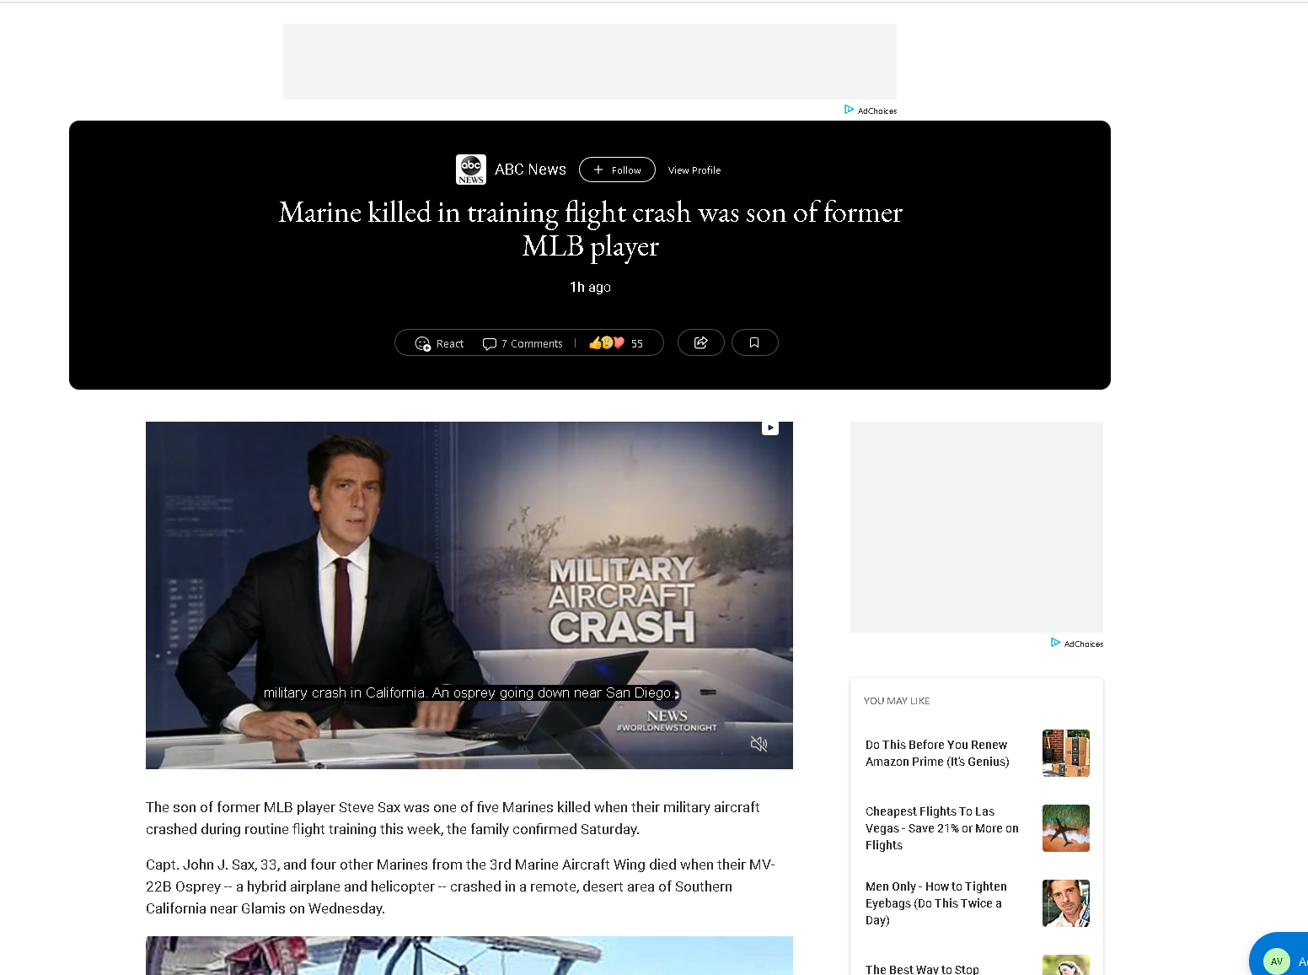Screen dimensions: 1308x975
Task: Bookmark the article with save icon
Action: [755, 342]
